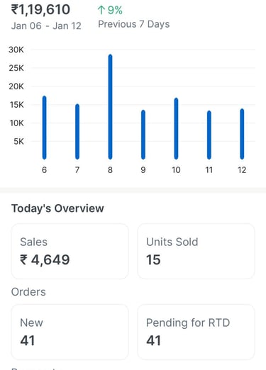
Task: Open the New orders card
Action: pyautogui.click(x=70, y=332)
